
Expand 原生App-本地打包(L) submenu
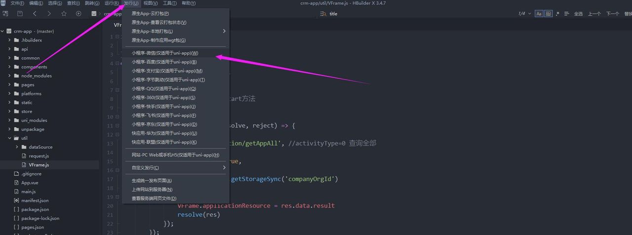(x=176, y=31)
